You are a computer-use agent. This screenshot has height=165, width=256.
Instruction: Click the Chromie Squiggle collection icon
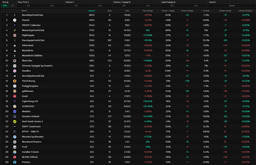tap(15, 66)
